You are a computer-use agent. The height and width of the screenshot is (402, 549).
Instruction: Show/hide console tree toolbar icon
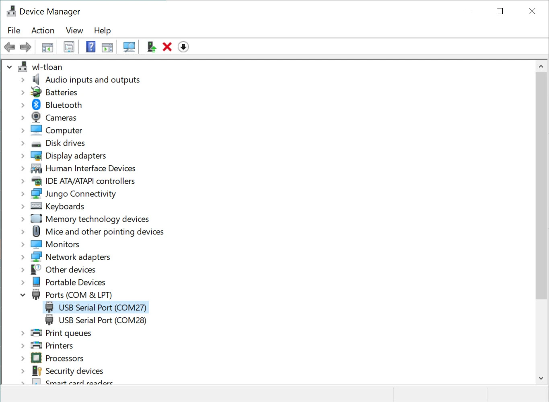point(47,47)
